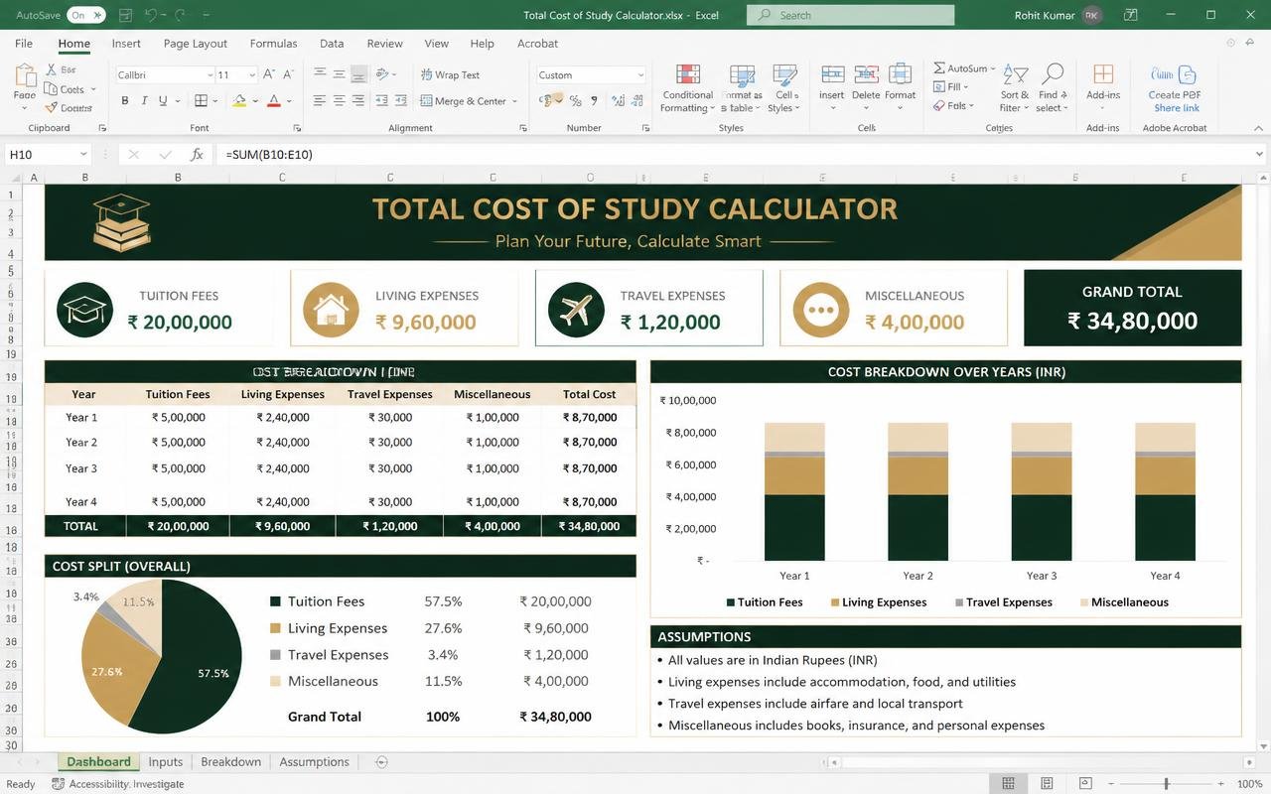Collapse the ribbon with chevron
1271x794 pixels.
(1259, 128)
